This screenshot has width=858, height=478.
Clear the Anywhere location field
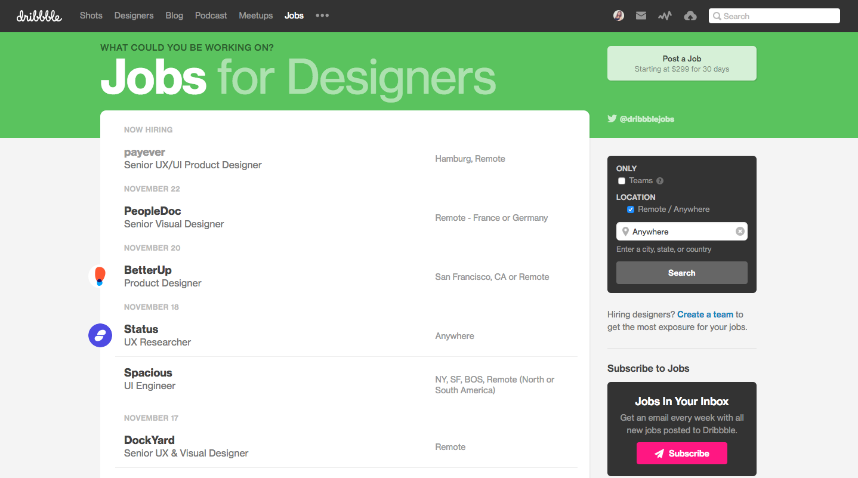pyautogui.click(x=740, y=232)
